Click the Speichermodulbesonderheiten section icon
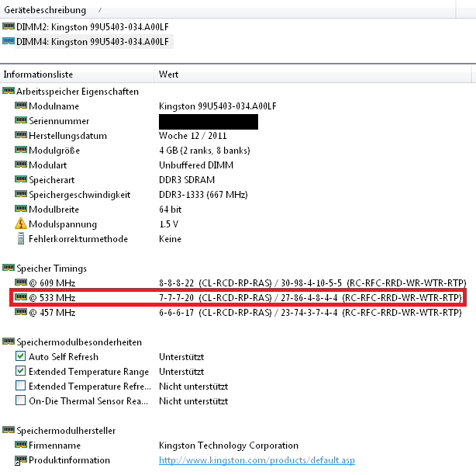The width and height of the screenshot is (476, 475). 9,342
